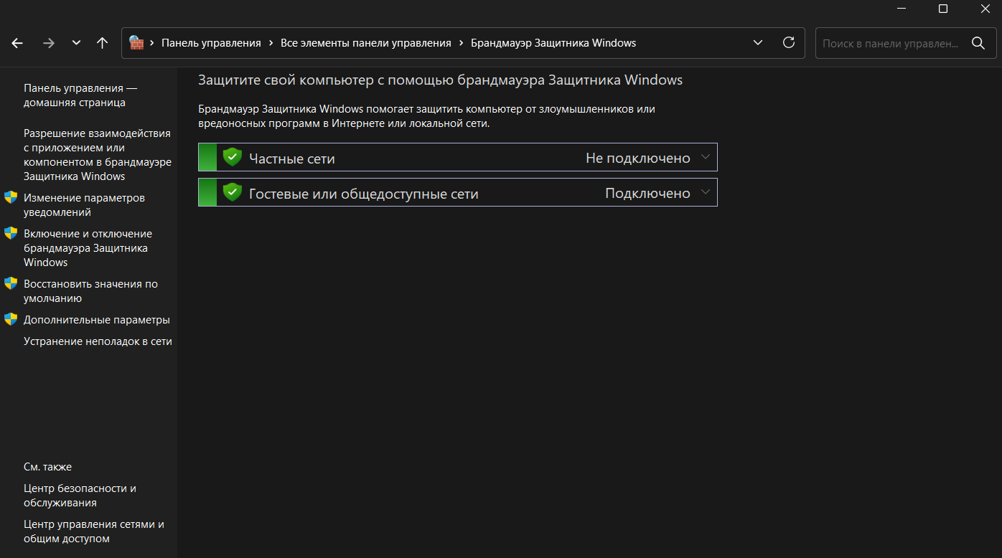Go back using the Back arrow
The image size is (1002, 558).
pyautogui.click(x=17, y=43)
